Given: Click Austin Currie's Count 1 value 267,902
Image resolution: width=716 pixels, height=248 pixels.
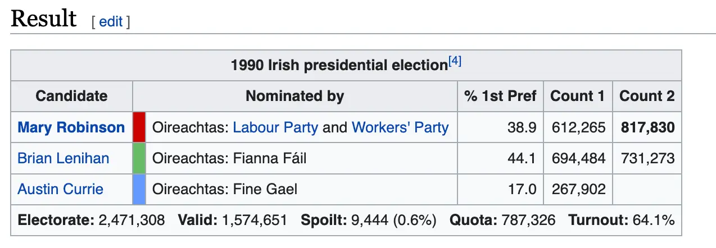Looking at the screenshot, I should pos(579,189).
